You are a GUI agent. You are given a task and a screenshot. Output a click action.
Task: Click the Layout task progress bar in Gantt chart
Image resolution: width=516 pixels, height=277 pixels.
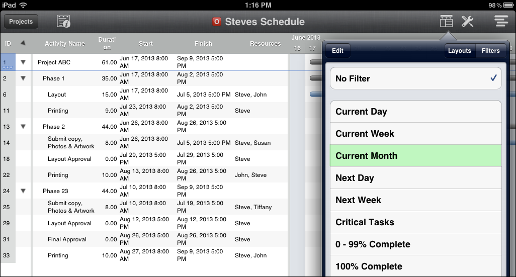click(315, 94)
